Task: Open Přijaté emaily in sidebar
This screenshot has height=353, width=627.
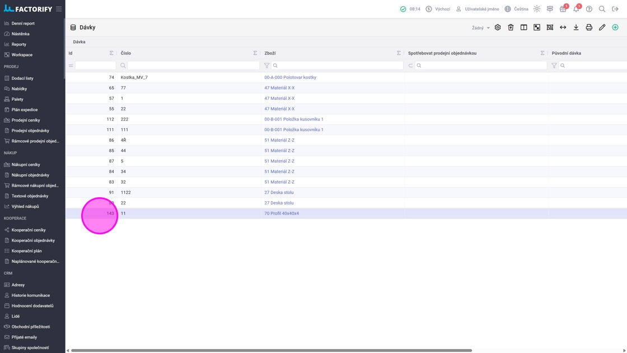Action: pyautogui.click(x=24, y=337)
